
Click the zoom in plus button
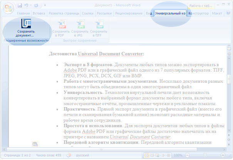223,155
